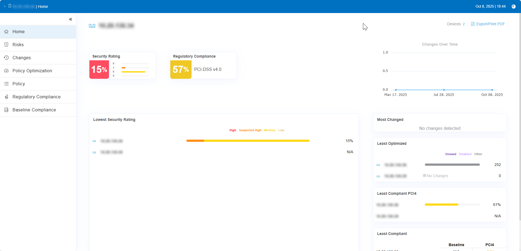Click the 15% Security Rating red tile
Image resolution: width=521 pixels, height=251 pixels.
(99, 70)
